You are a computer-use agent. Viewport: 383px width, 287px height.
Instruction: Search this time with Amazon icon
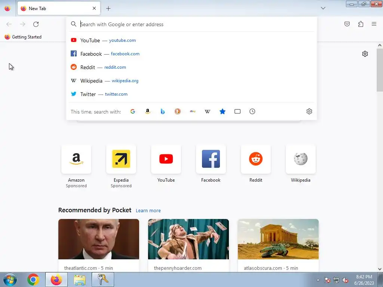[147, 111]
